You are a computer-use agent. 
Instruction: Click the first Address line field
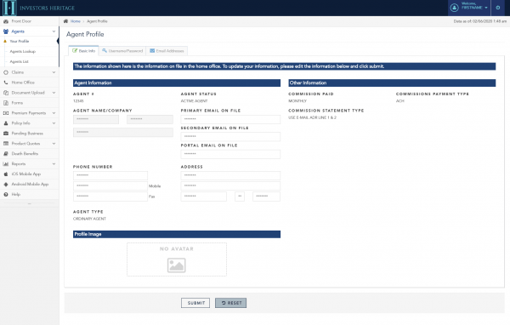pos(230,175)
